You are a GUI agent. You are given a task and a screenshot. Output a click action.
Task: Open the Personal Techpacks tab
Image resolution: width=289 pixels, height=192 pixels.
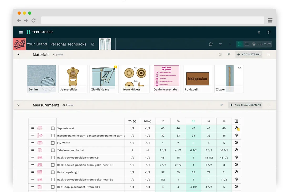point(68,44)
